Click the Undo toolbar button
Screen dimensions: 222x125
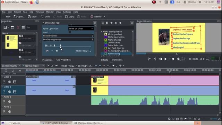(x=45, y=17)
